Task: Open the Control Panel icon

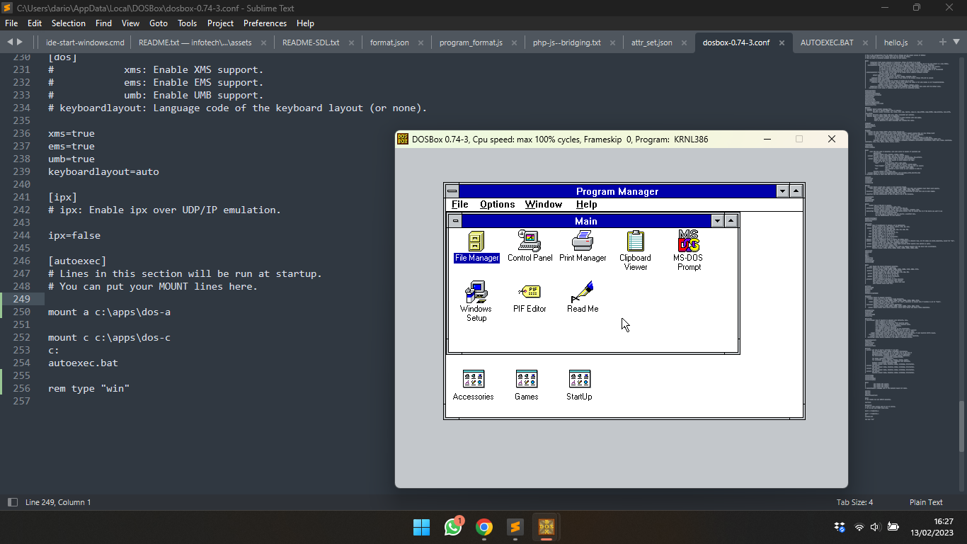Action: (530, 246)
